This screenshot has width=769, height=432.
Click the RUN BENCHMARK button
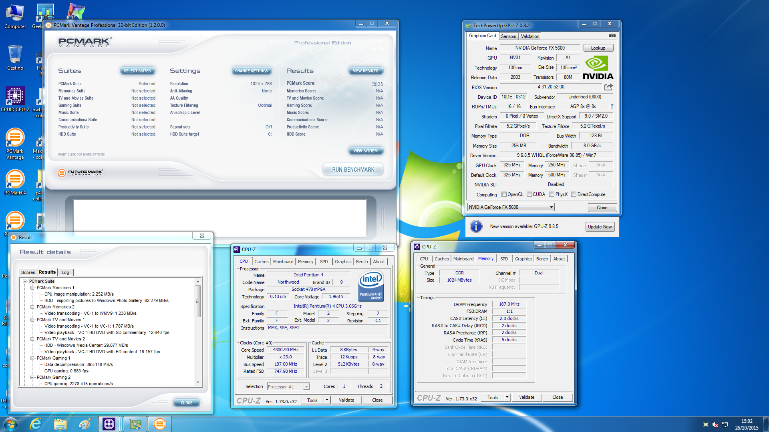click(x=353, y=170)
